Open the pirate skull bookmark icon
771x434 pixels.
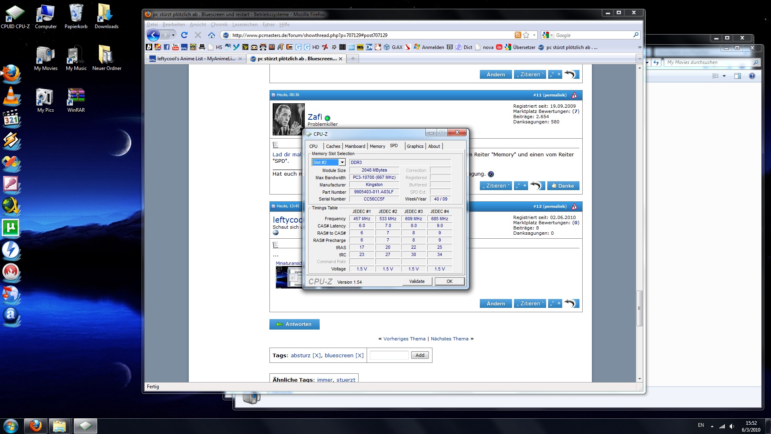click(x=263, y=47)
